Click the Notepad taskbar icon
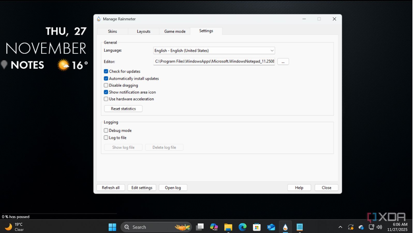This screenshot has width=414, height=233. coord(300,227)
